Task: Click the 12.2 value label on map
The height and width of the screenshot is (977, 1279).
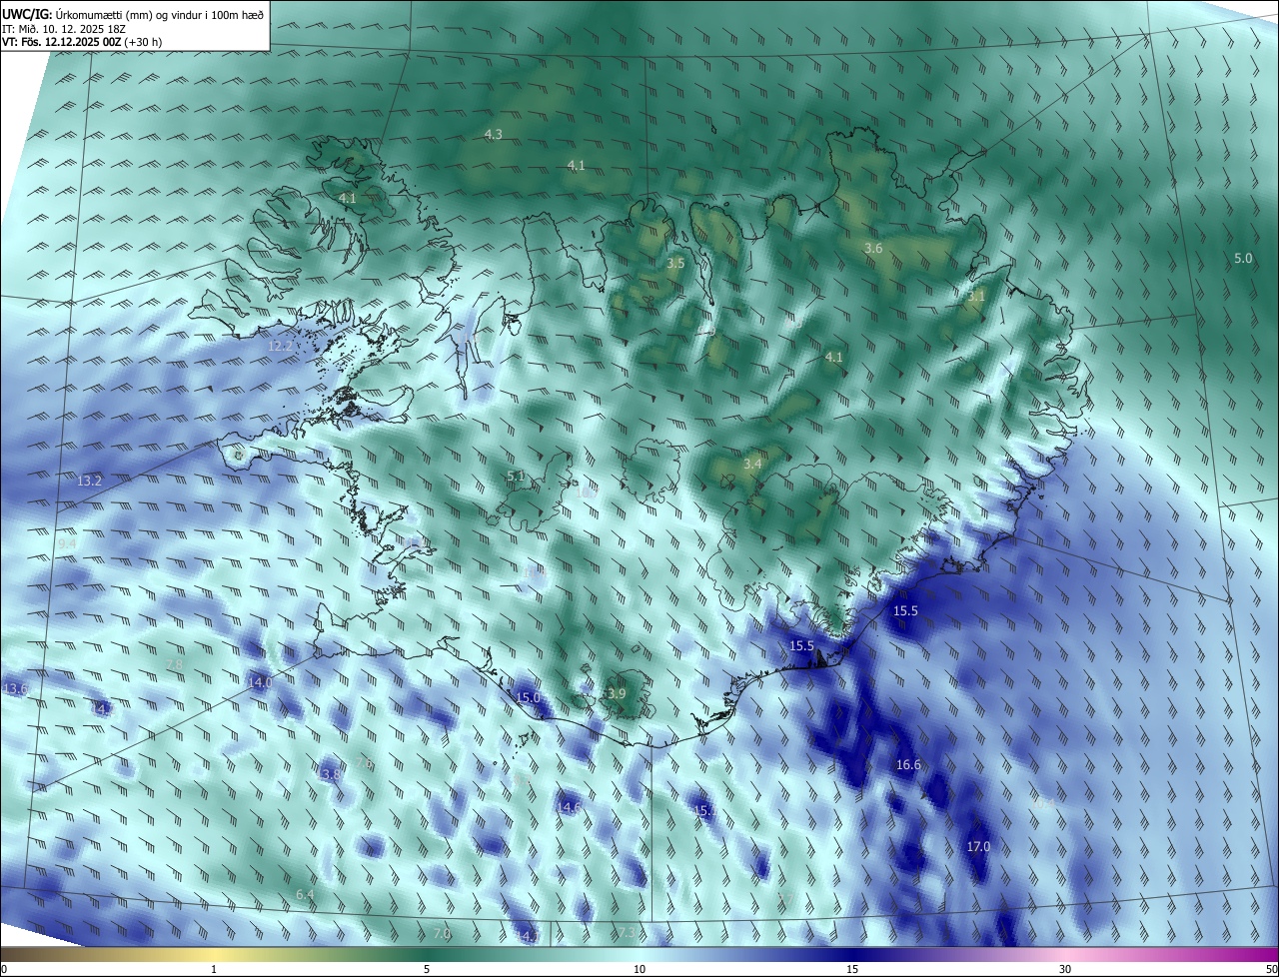Action: [x=281, y=346]
